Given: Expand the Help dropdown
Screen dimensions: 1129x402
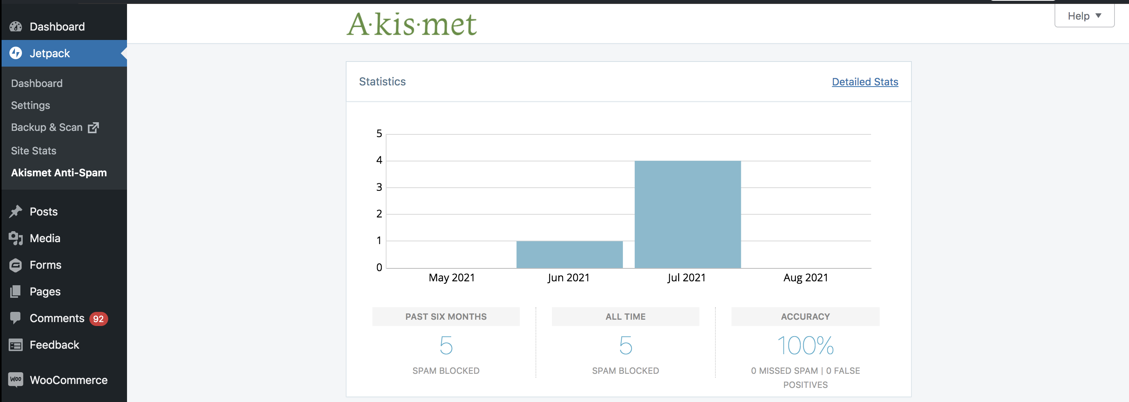Looking at the screenshot, I should point(1084,16).
